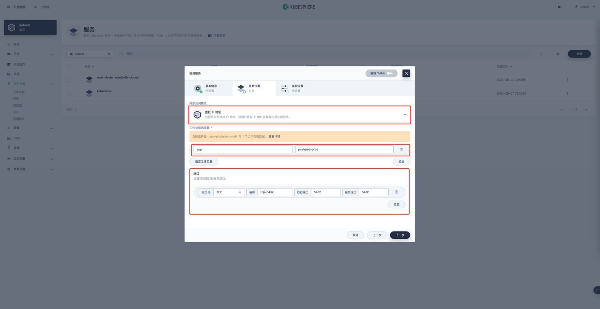Open 任务 submenu item
Image resolution: width=600 pixels, height=309 pixels.
16,99
